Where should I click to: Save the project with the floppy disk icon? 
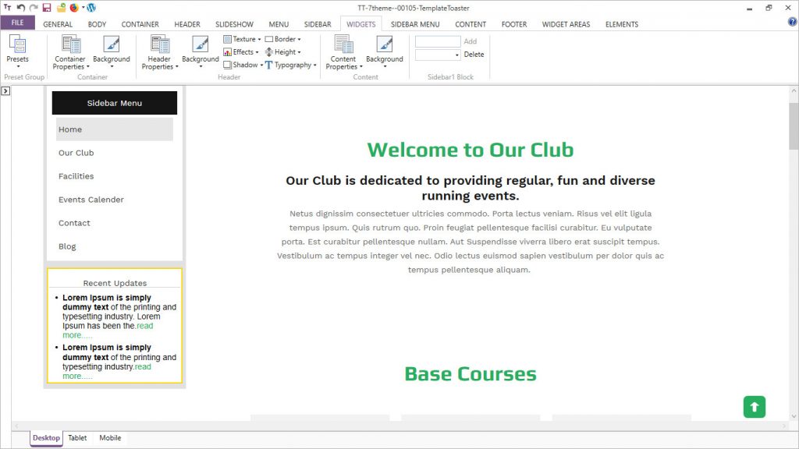47,8
